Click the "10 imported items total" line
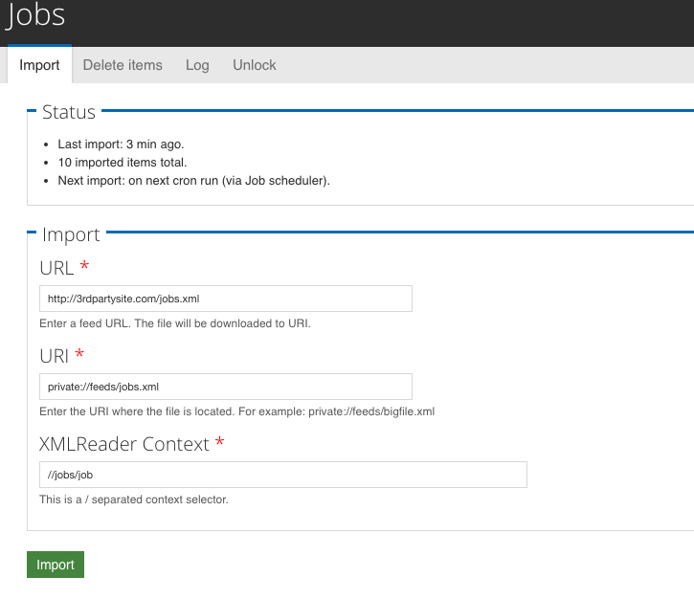This screenshot has width=694, height=599. (123, 163)
